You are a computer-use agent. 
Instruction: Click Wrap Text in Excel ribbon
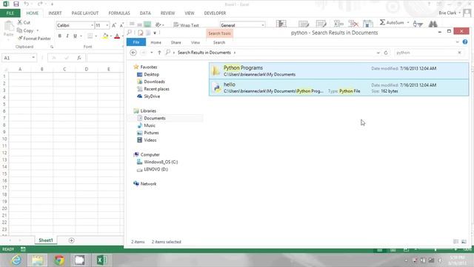186,25
